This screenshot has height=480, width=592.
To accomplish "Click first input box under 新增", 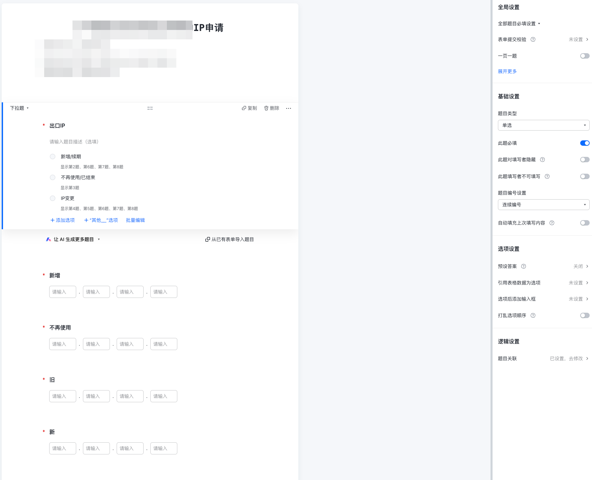I will [x=63, y=292].
